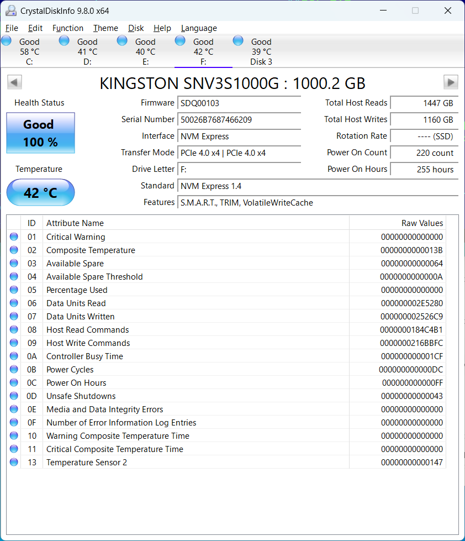Screen dimensions: 465x541
Task: Select the disk title KINGSTON SNV3S1000G
Action: [x=189, y=83]
